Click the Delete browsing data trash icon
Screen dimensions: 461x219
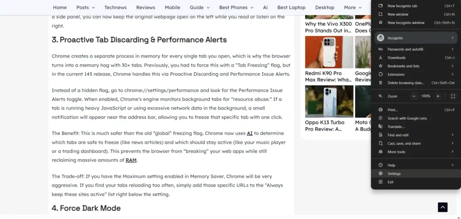[380, 83]
